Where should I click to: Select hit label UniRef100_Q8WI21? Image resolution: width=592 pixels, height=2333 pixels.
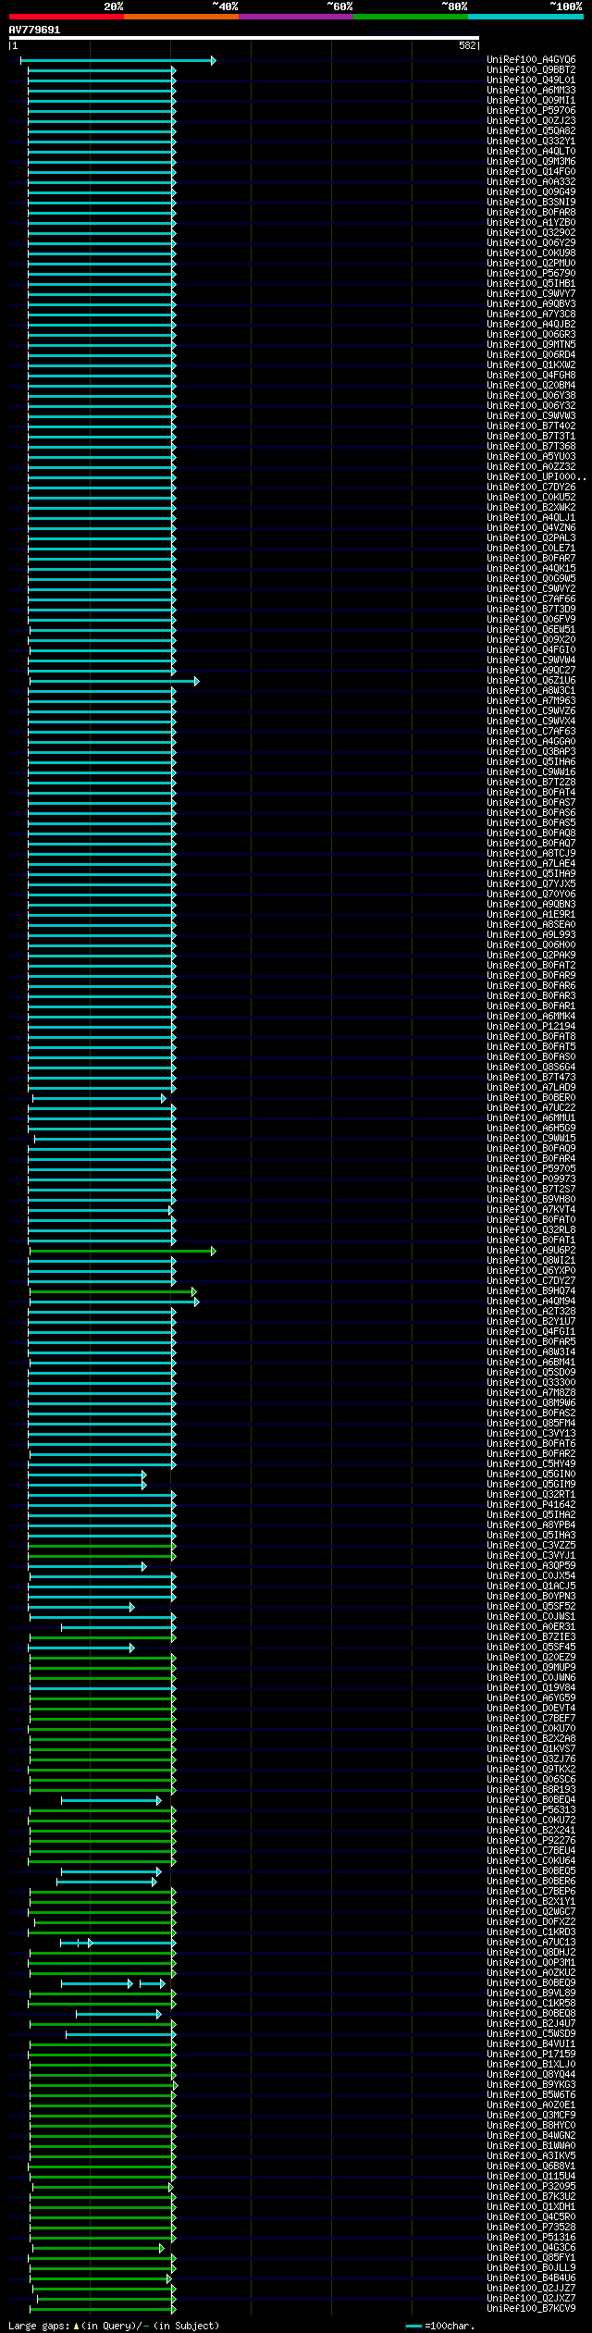[531, 1261]
